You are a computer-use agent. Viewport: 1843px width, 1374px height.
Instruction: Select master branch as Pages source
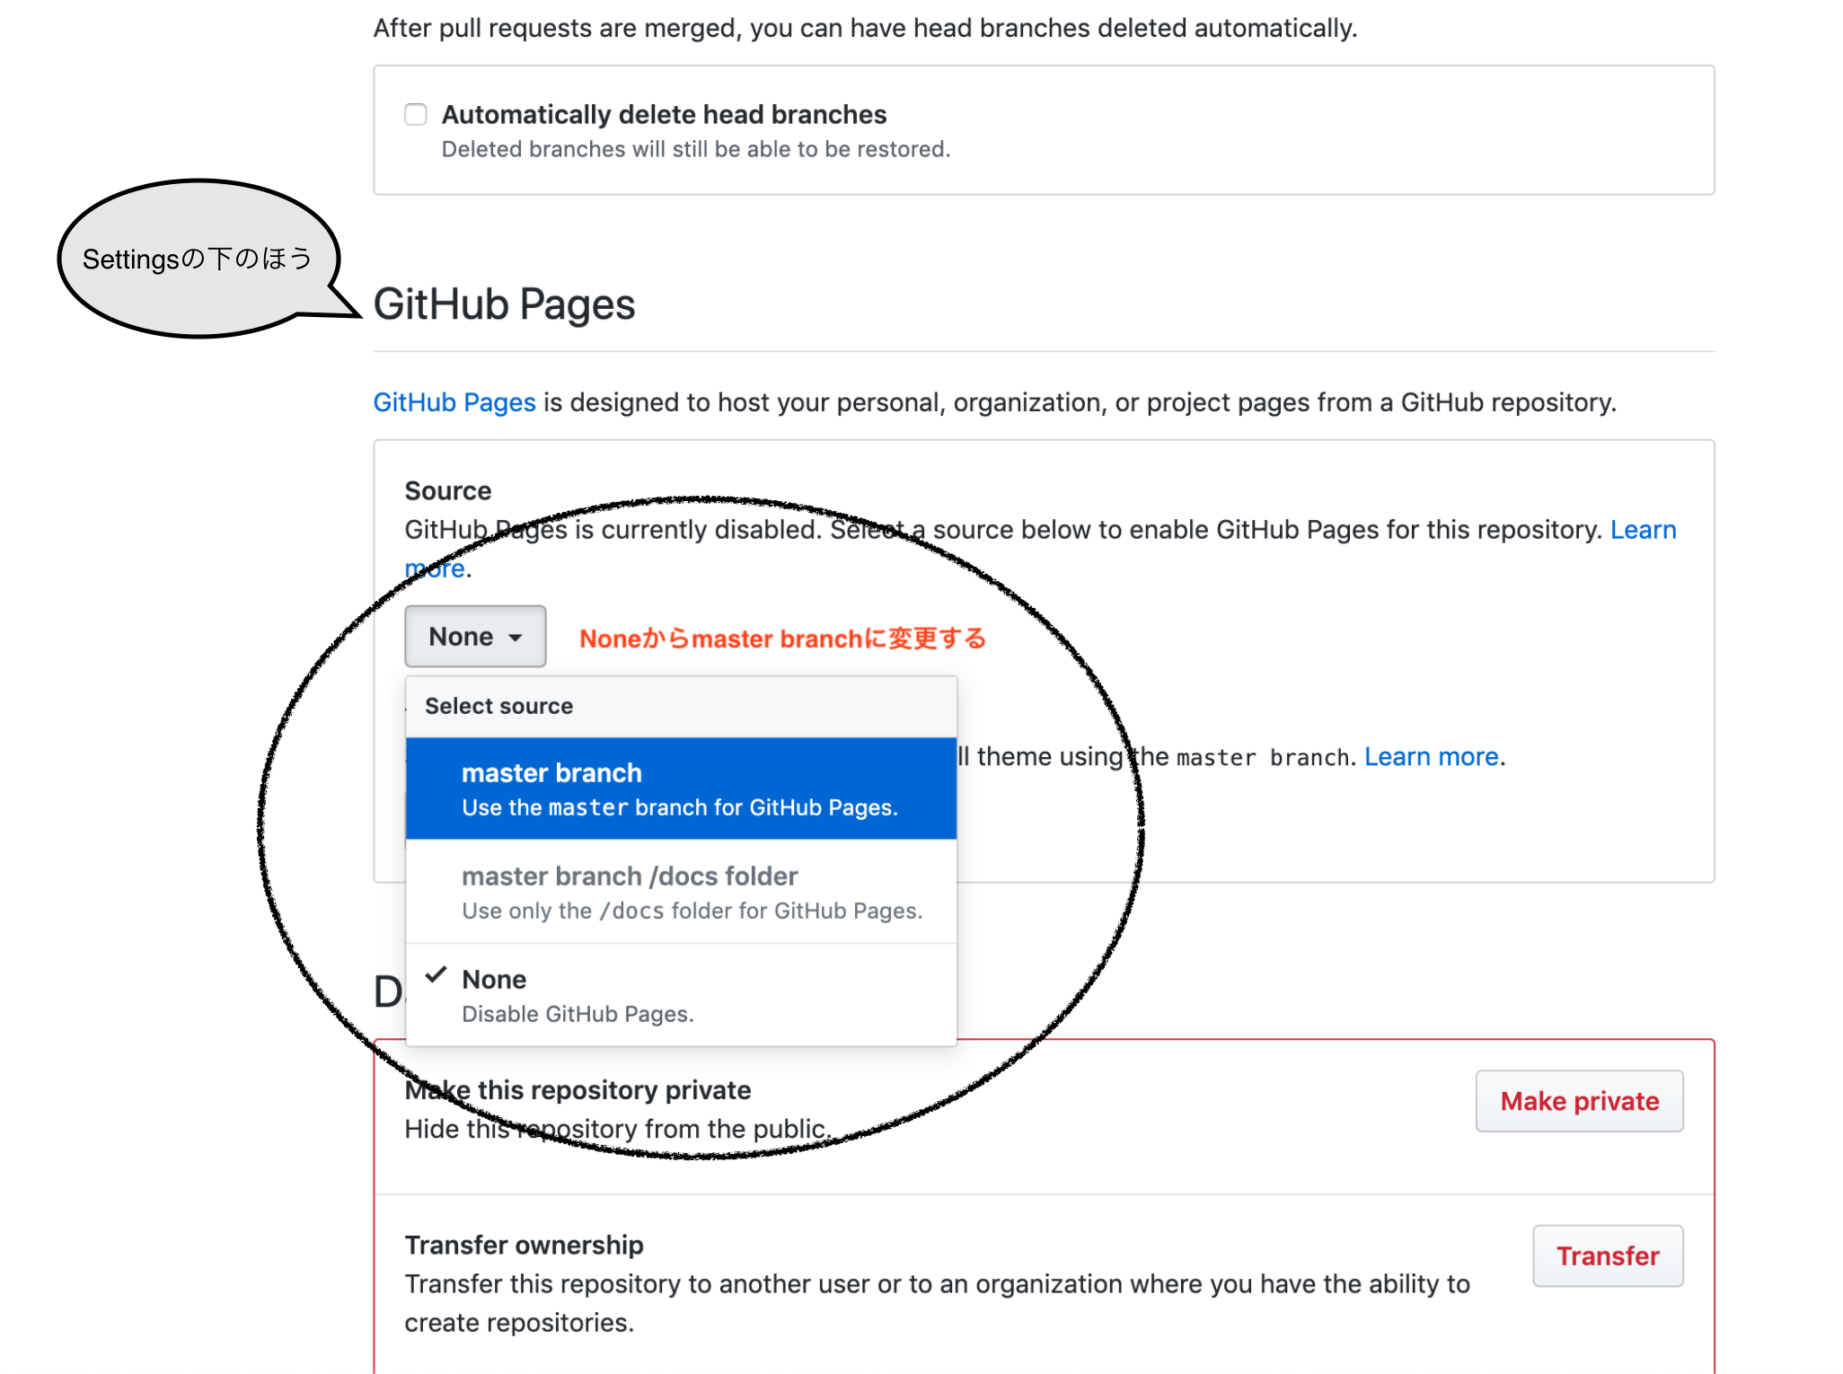click(681, 788)
